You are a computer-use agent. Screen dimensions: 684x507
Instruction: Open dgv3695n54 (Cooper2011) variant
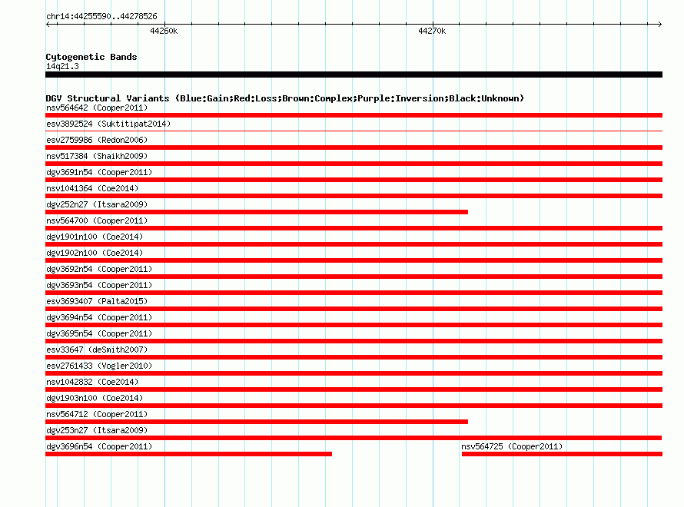point(99,333)
